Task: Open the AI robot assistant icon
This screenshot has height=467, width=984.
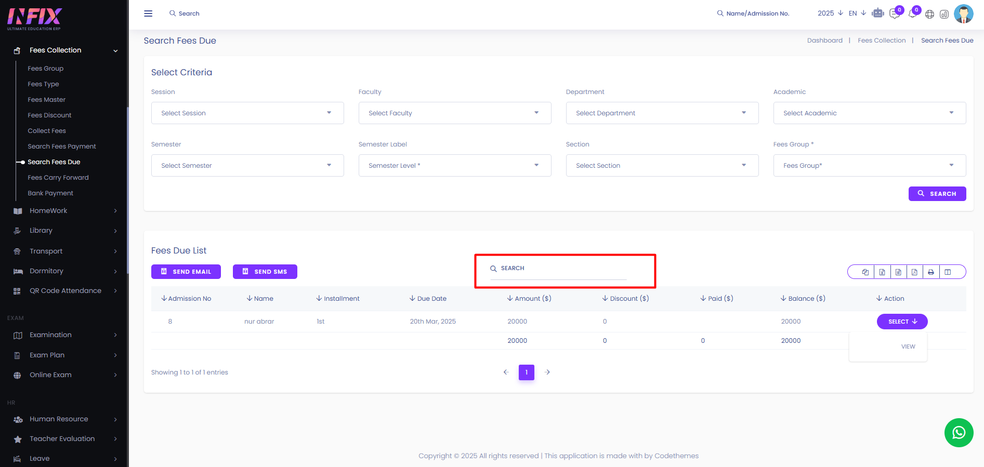Action: click(878, 13)
